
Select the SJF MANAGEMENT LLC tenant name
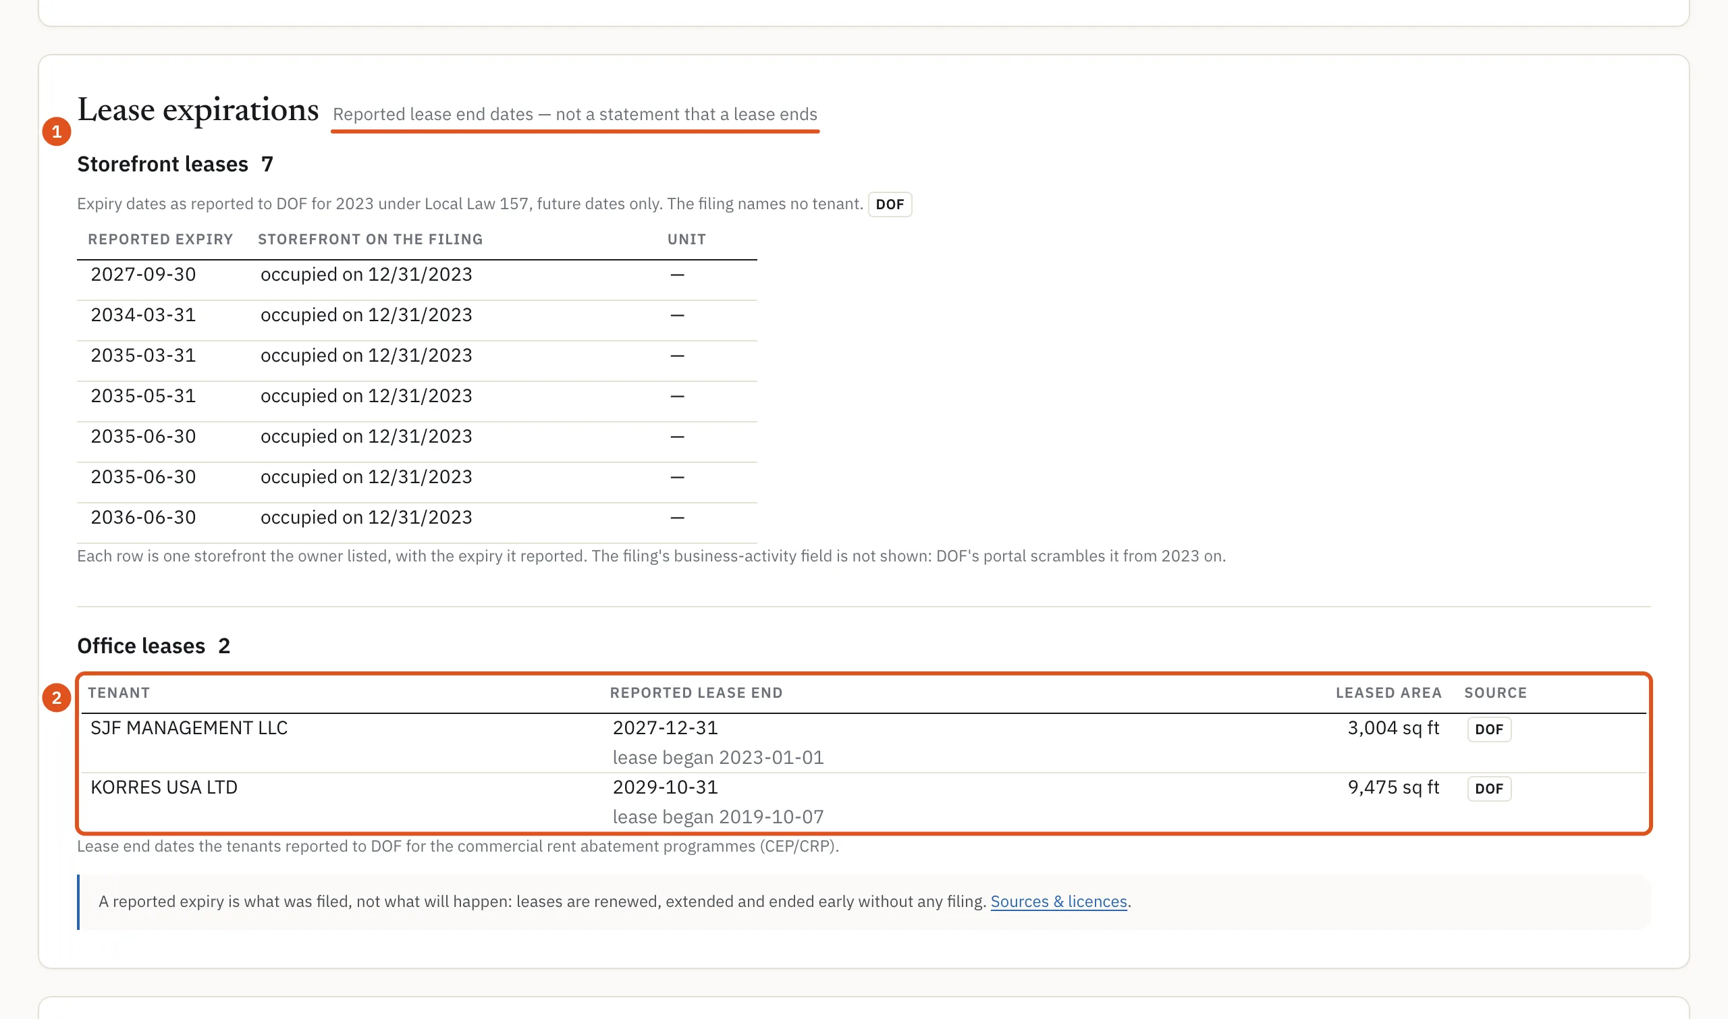point(189,728)
